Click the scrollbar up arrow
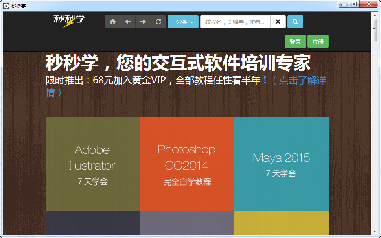 click(374, 15)
